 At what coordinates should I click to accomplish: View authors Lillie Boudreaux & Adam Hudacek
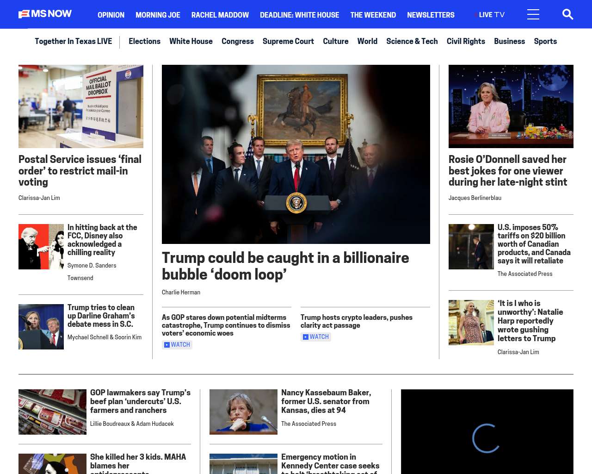click(132, 424)
